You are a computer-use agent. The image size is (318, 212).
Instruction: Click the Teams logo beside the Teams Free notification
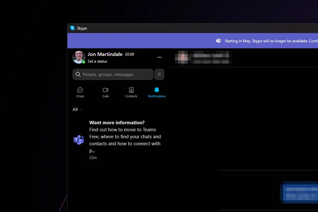(x=79, y=140)
